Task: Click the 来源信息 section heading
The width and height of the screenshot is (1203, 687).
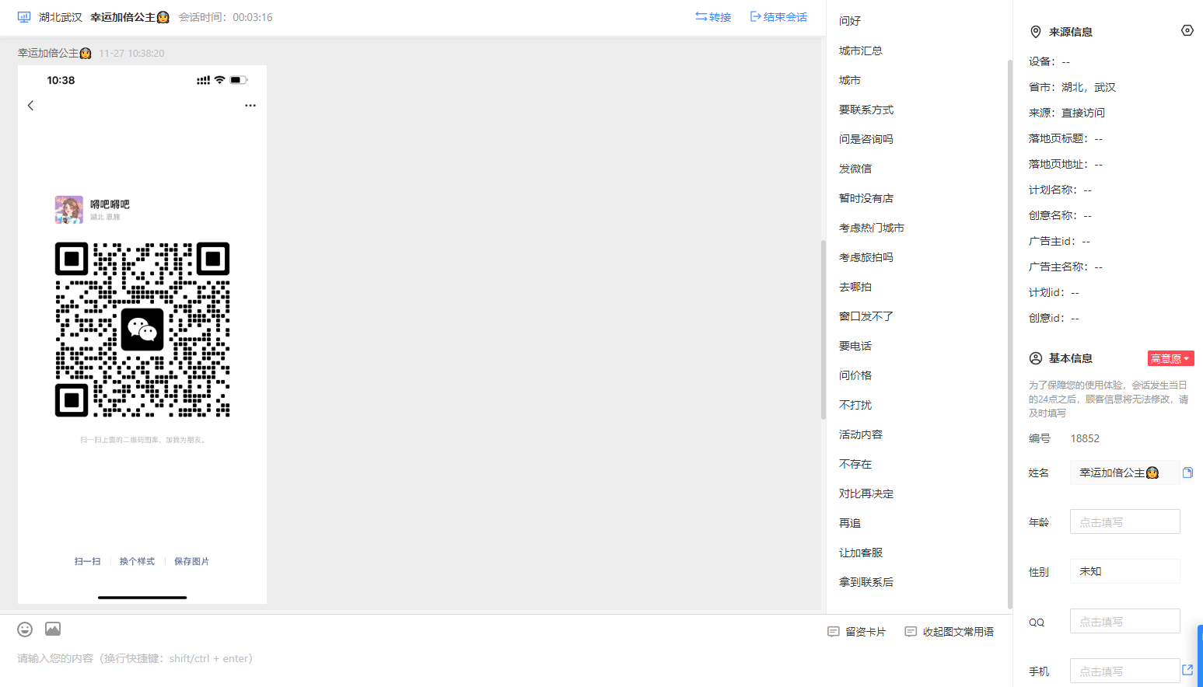Action: pos(1071,32)
